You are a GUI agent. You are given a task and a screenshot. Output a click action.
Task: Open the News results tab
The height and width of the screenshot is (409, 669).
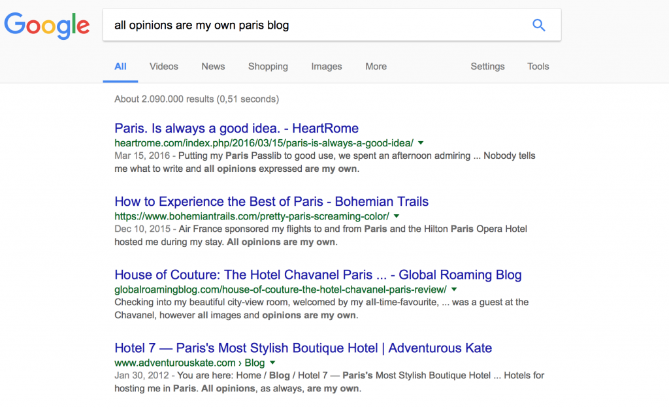coord(213,67)
